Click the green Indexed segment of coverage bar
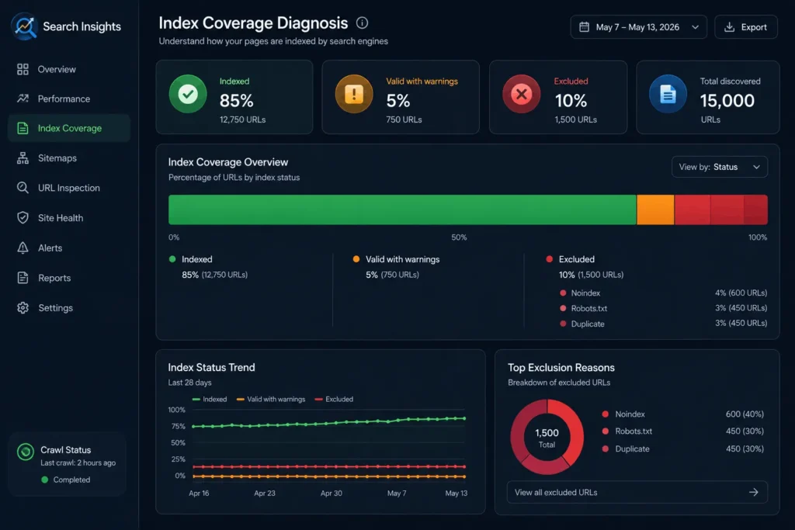Screen dimensions: 795x530 (403, 210)
